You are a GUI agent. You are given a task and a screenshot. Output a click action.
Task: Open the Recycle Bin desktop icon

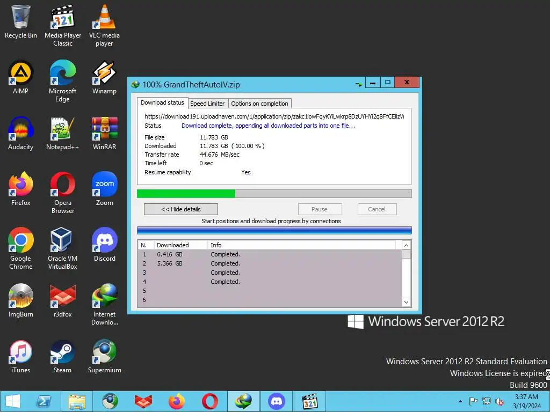pyautogui.click(x=21, y=21)
